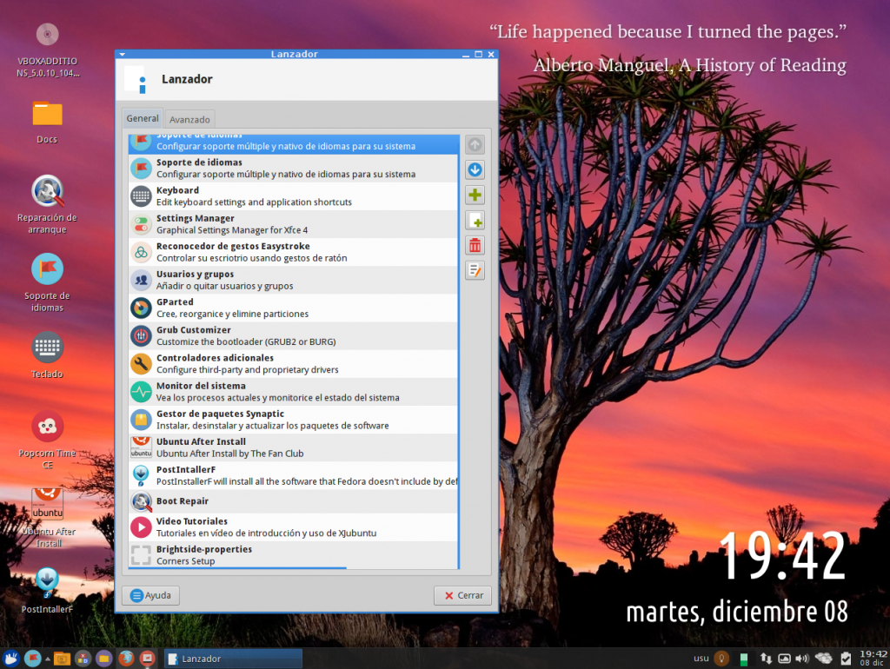The width and height of the screenshot is (890, 669).
Task: Select Monitor del sistema icon
Action: click(142, 392)
